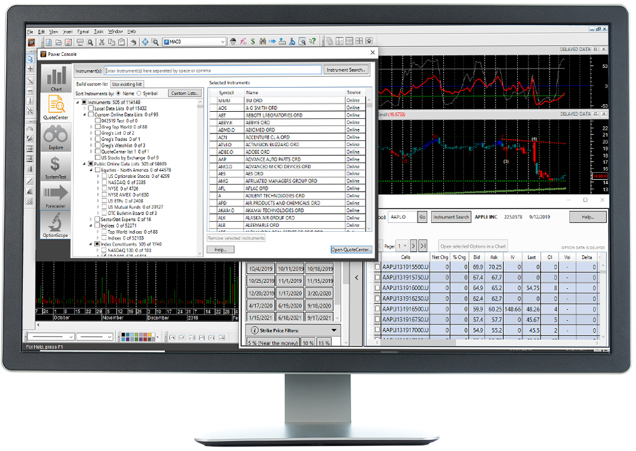
Task: Click the Open QuoteCenter button
Action: click(x=350, y=249)
